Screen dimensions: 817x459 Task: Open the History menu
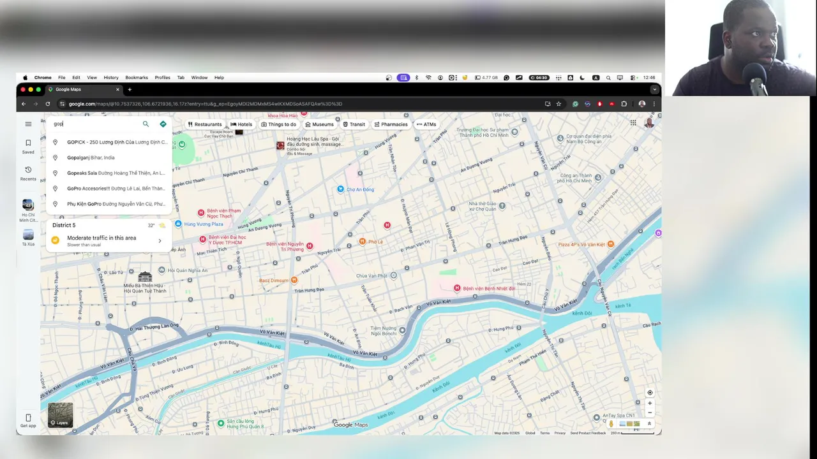click(111, 78)
